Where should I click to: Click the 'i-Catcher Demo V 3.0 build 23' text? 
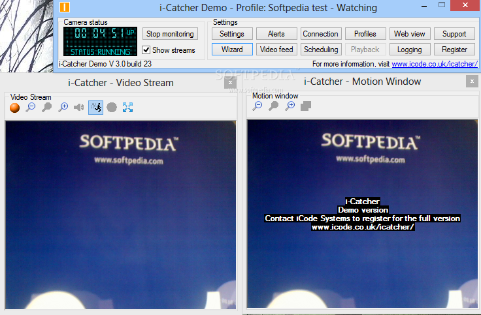tap(105, 64)
